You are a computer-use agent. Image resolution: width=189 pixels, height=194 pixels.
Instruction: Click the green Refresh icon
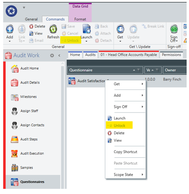pos(53,29)
